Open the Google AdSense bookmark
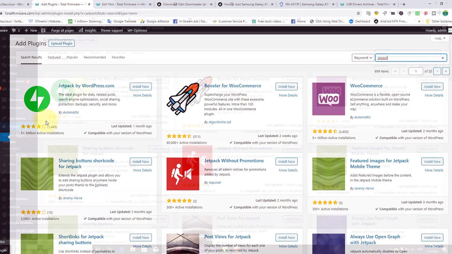The image size is (452, 254). pyautogui.click(x=155, y=21)
